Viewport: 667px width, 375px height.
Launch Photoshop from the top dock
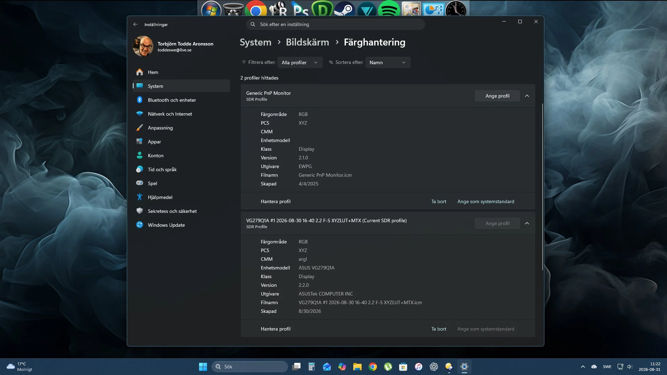click(x=300, y=9)
